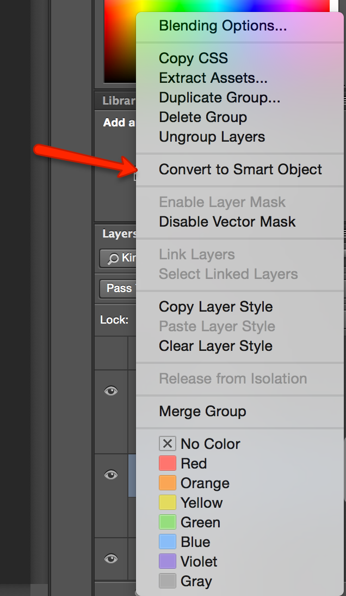The height and width of the screenshot is (596, 346).
Task: Delete the selected group
Action: coord(202,117)
